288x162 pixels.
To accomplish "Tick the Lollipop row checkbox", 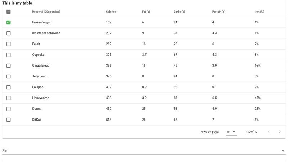I will [9, 87].
